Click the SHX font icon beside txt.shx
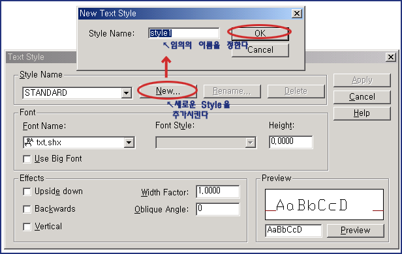This screenshot has width=402, height=254. (29, 142)
